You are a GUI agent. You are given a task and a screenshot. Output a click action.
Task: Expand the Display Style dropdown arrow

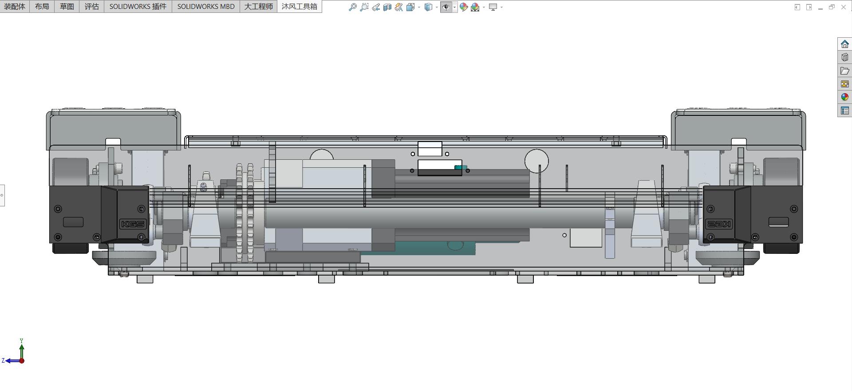437,8
